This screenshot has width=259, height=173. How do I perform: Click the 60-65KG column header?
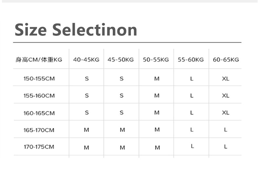226,60
